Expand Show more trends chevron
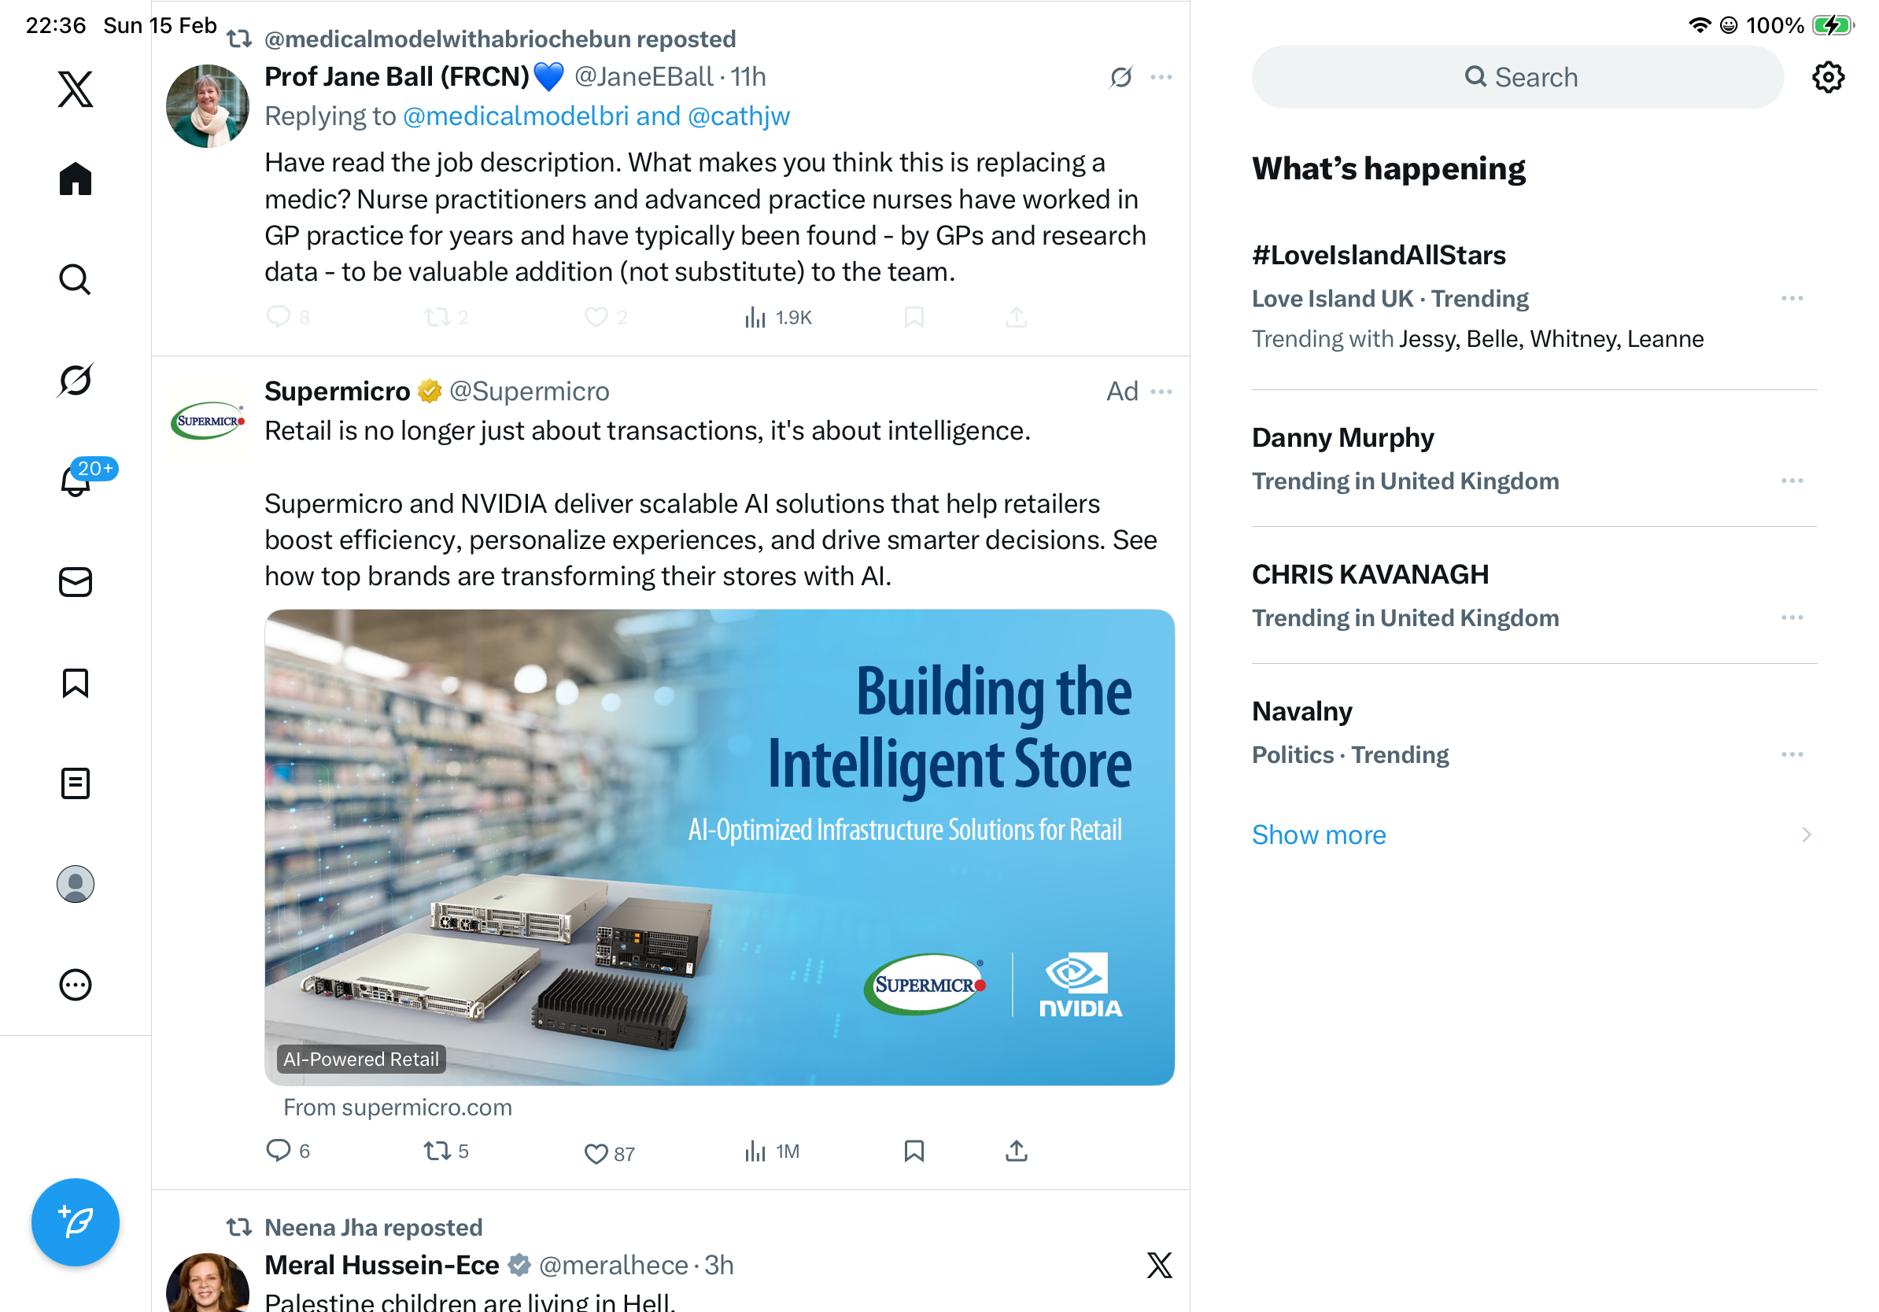Screen dimensions: 1879x1312 pos(1805,835)
